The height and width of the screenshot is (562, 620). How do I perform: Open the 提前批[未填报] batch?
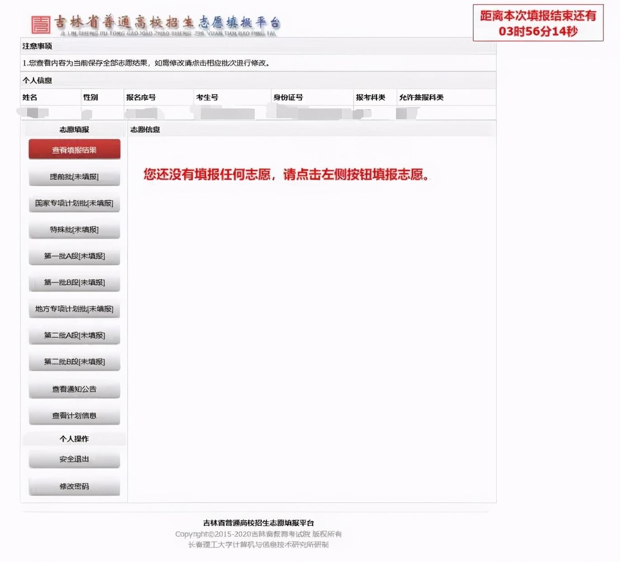[x=75, y=177]
